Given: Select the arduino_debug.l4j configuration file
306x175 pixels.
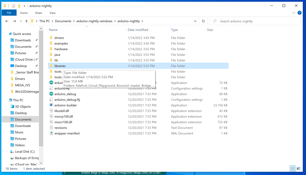Looking at the screenshot, I should (138, 99).
